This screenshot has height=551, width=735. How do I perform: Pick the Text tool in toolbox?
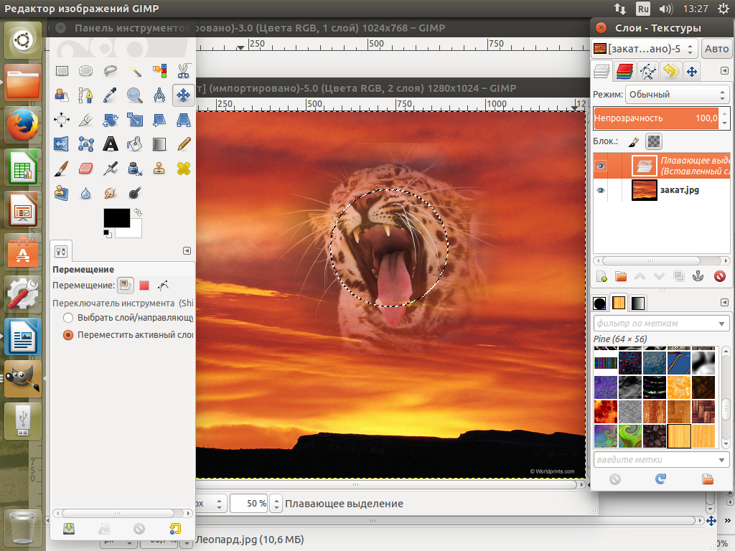(110, 143)
